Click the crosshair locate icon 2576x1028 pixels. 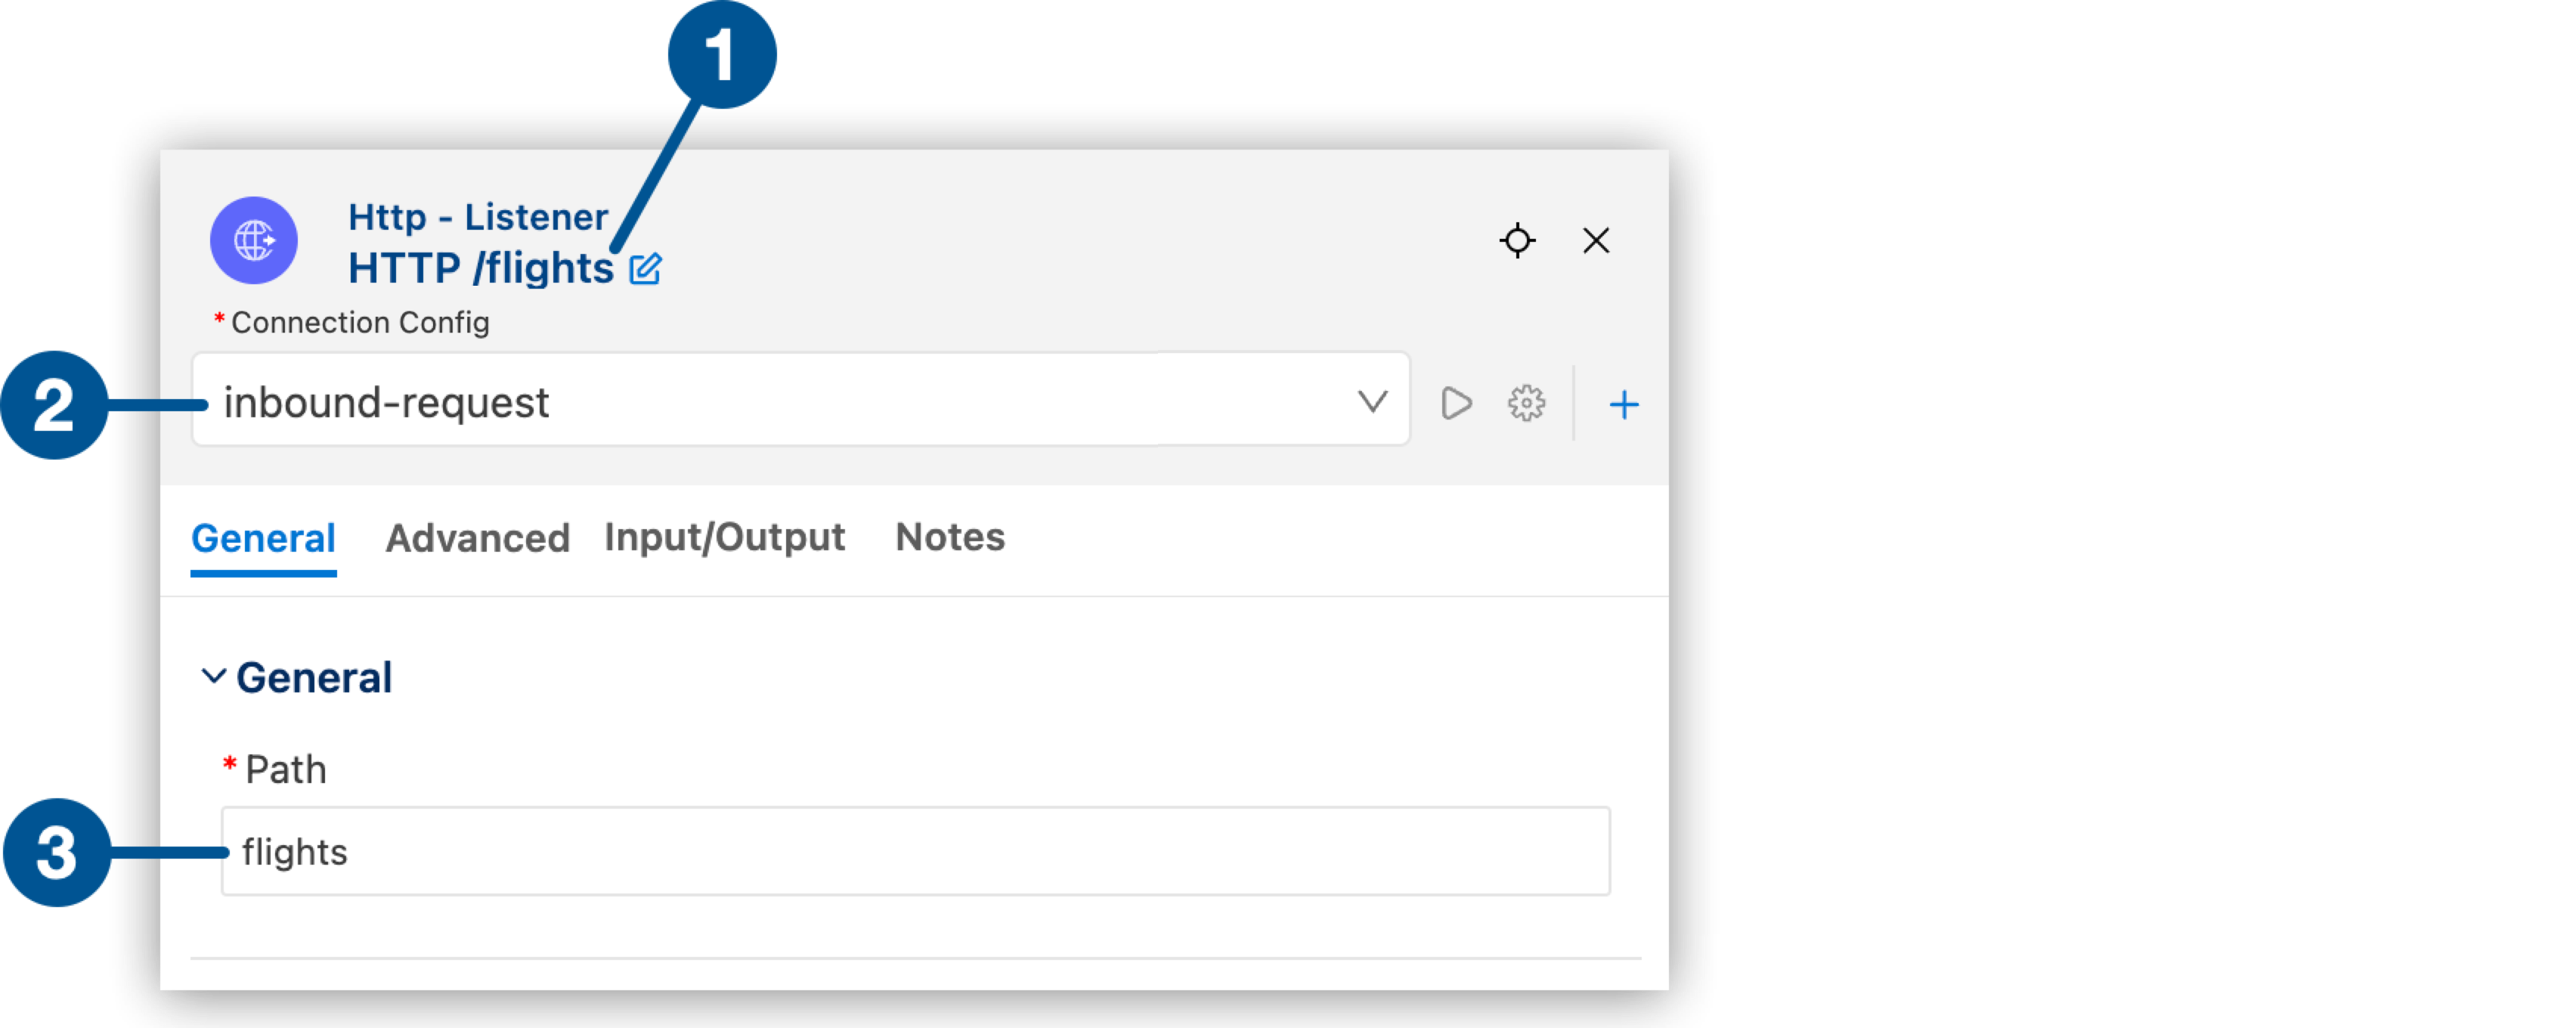click(1517, 240)
